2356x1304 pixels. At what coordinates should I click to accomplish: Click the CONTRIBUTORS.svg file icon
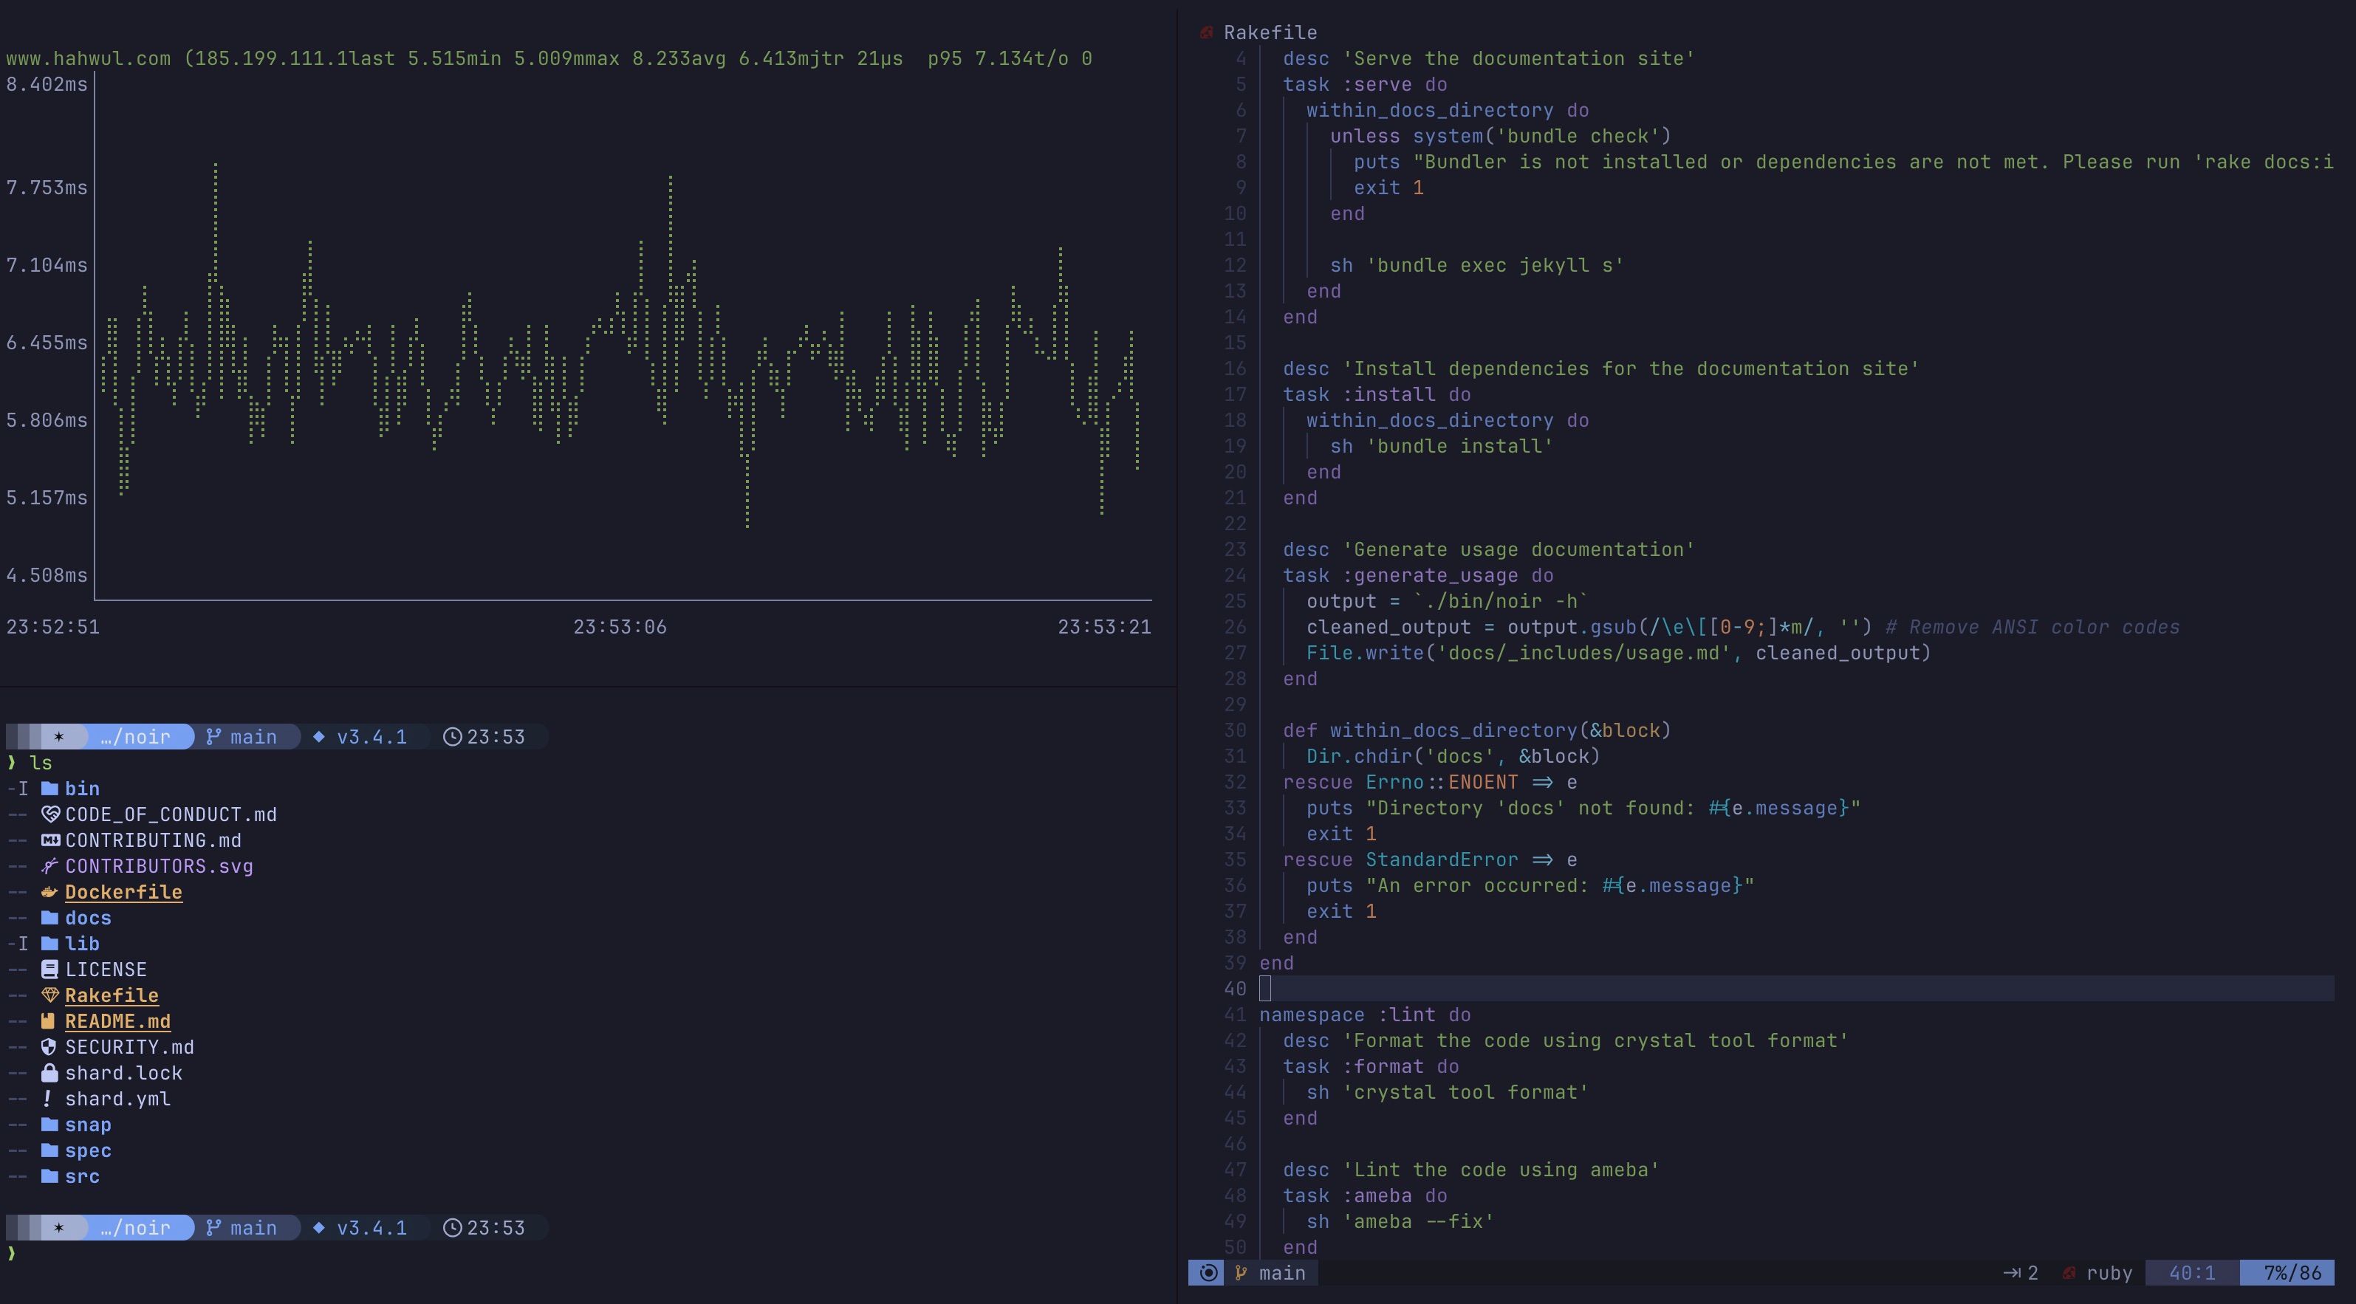(49, 866)
